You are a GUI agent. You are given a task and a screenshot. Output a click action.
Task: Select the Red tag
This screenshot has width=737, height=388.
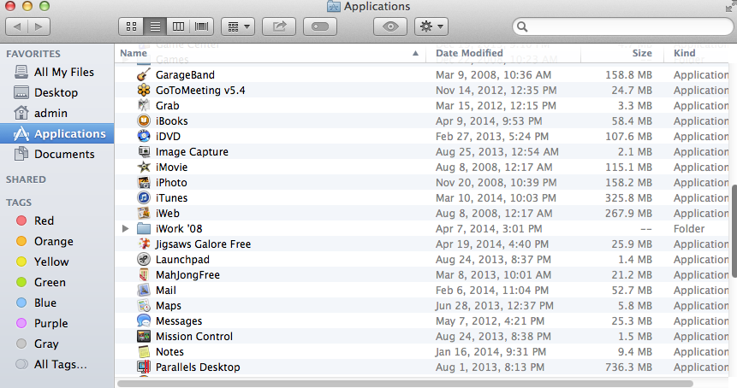point(56,220)
